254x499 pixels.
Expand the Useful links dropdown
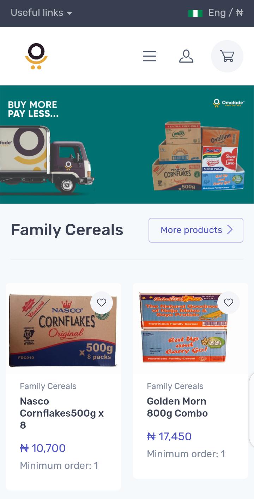(42, 13)
